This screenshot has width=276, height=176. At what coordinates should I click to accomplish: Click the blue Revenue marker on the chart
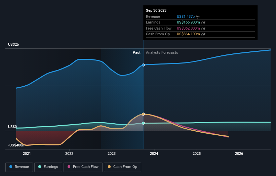[x=143, y=65]
